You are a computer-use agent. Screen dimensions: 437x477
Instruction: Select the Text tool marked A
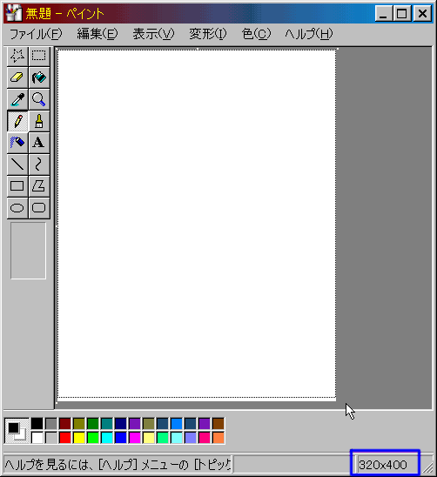[39, 143]
